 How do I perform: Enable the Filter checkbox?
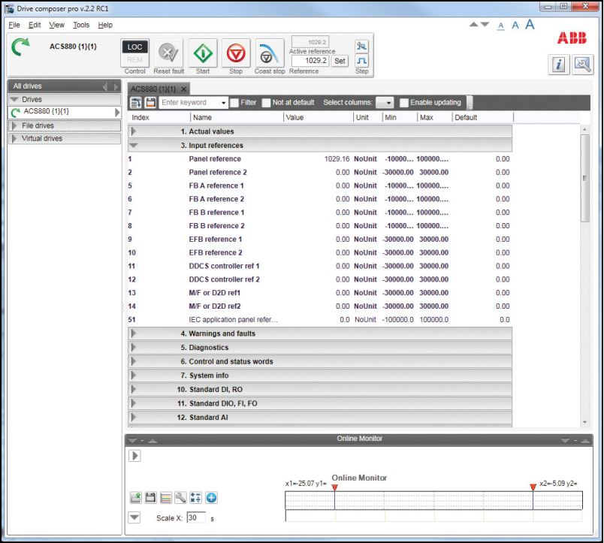click(234, 103)
